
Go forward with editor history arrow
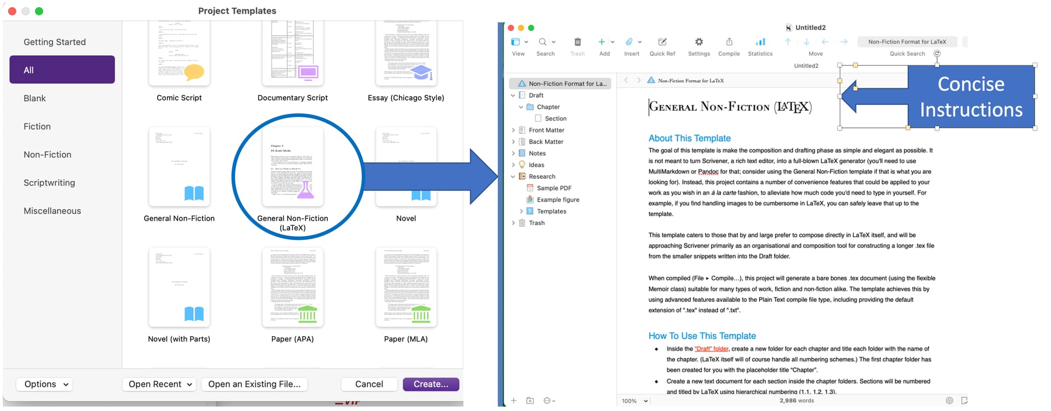[639, 80]
